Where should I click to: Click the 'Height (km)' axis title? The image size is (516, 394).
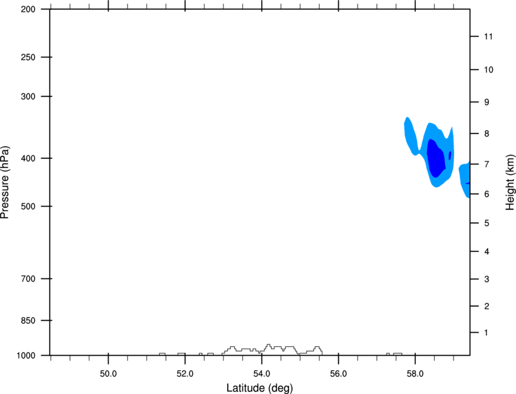point(510,182)
